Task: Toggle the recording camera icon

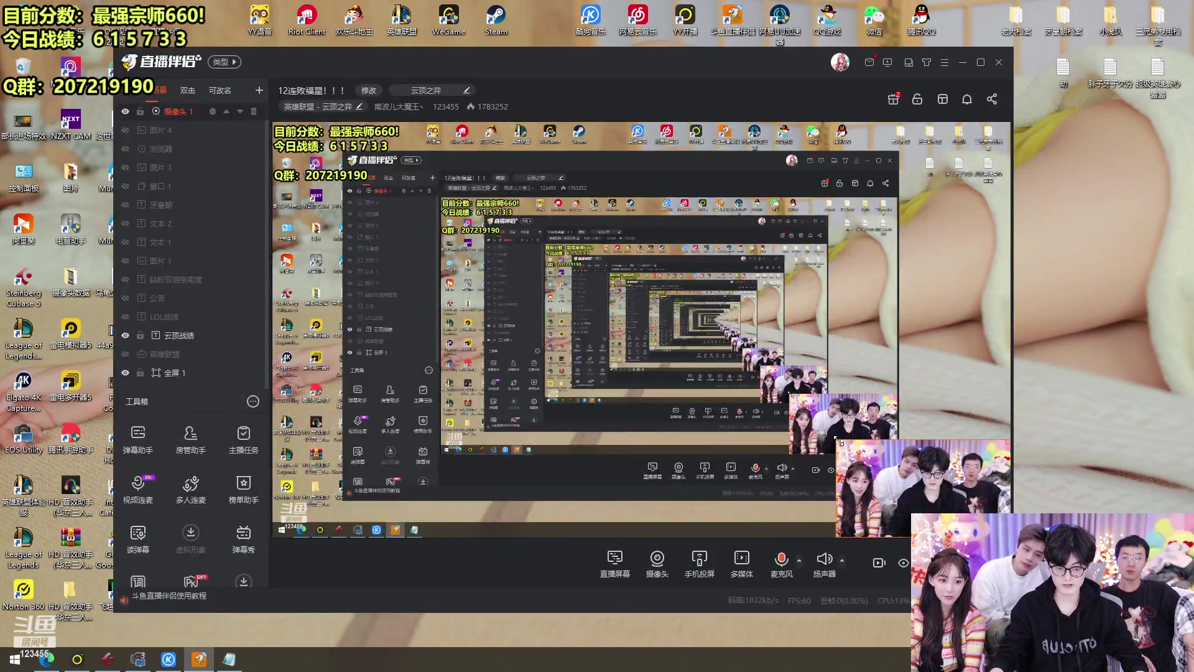Action: (879, 563)
